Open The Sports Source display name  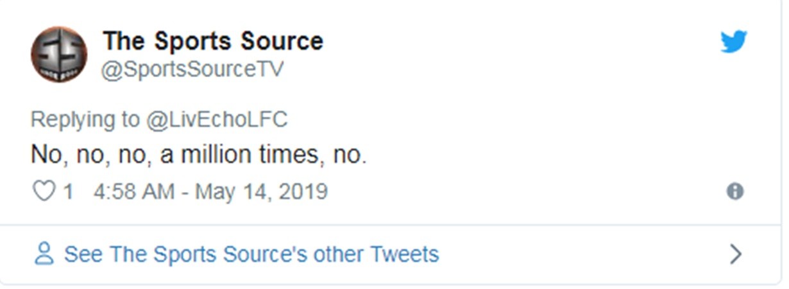(212, 41)
